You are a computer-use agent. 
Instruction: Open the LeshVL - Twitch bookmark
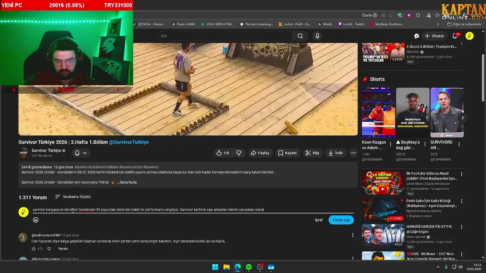351,24
